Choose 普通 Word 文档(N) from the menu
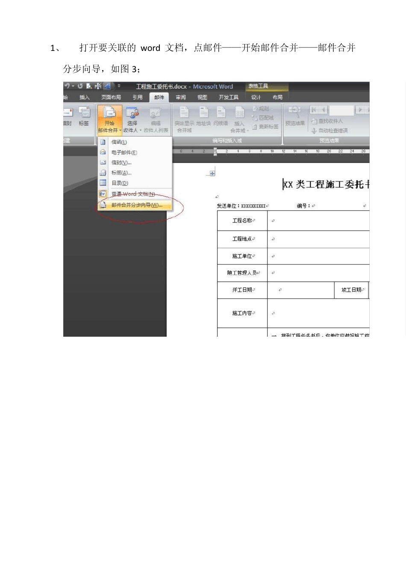Screen dimensions: 406x575 click(x=135, y=194)
